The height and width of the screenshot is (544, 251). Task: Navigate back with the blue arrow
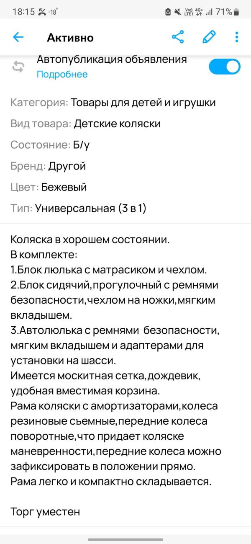coord(18,37)
